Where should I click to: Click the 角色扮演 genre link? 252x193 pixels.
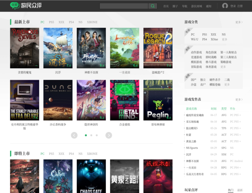[211, 52]
